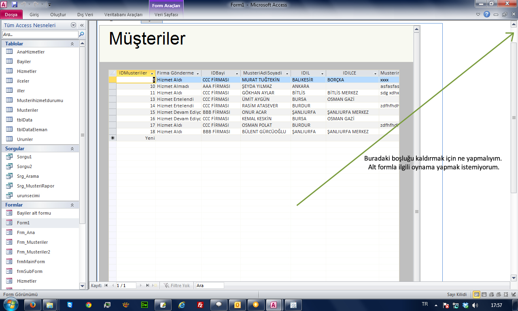
Task: Click the Ara search box in record navigator
Action: pos(209,285)
